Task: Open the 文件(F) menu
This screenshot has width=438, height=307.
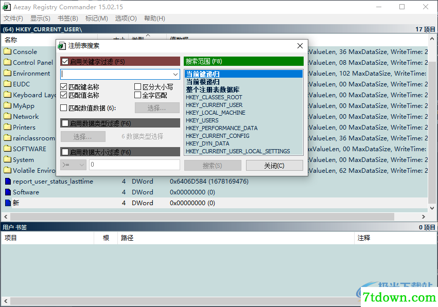Action: pyautogui.click(x=13, y=19)
